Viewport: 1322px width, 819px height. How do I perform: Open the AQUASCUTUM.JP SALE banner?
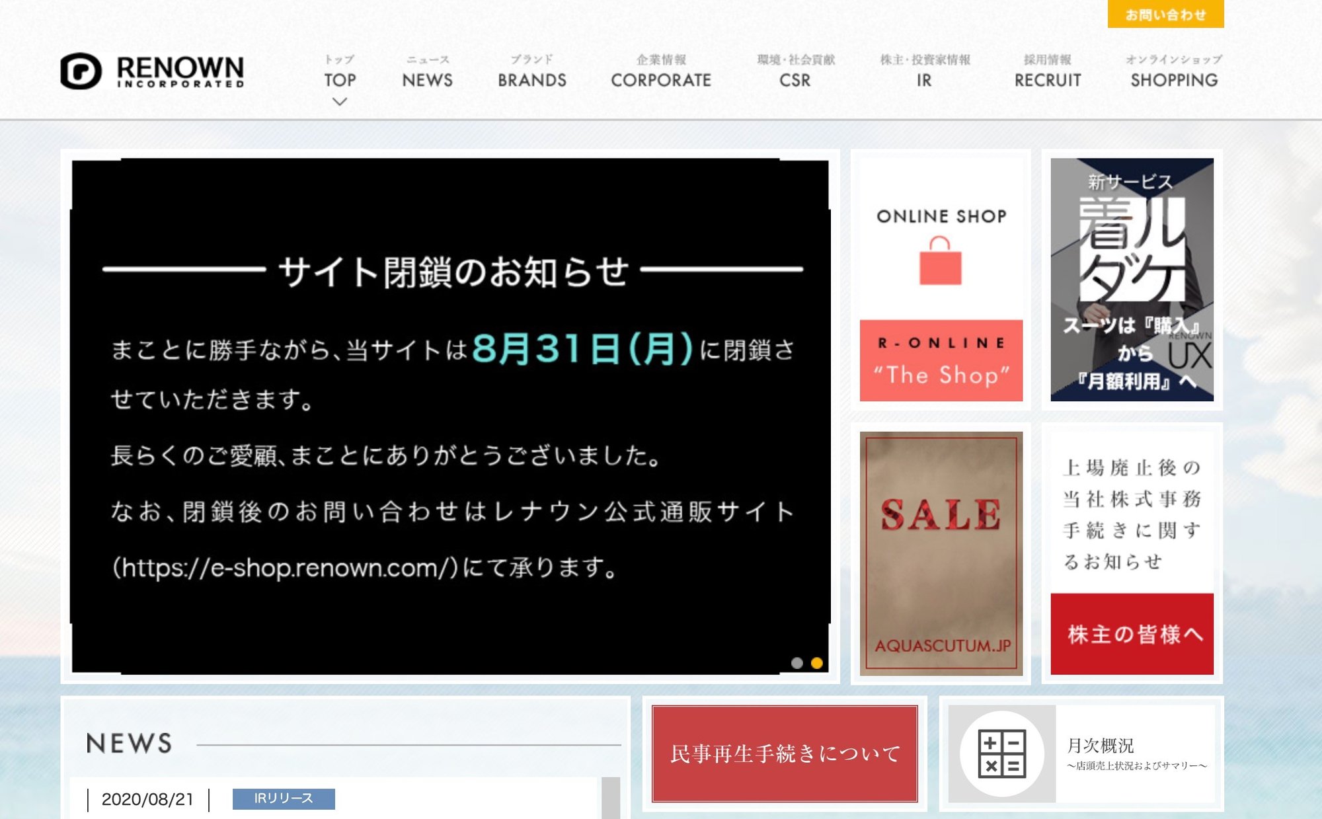(x=941, y=553)
